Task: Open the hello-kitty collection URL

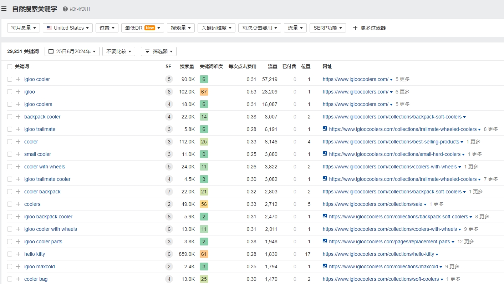Action: (378, 254)
